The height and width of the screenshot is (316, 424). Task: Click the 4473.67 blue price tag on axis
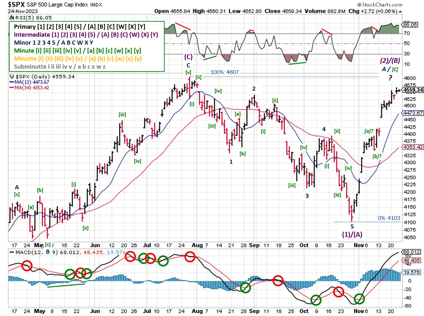(413, 113)
